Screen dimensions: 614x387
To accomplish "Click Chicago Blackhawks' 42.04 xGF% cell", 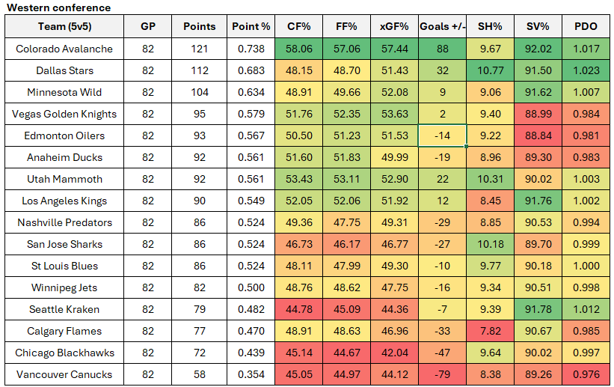I will pos(394,353).
